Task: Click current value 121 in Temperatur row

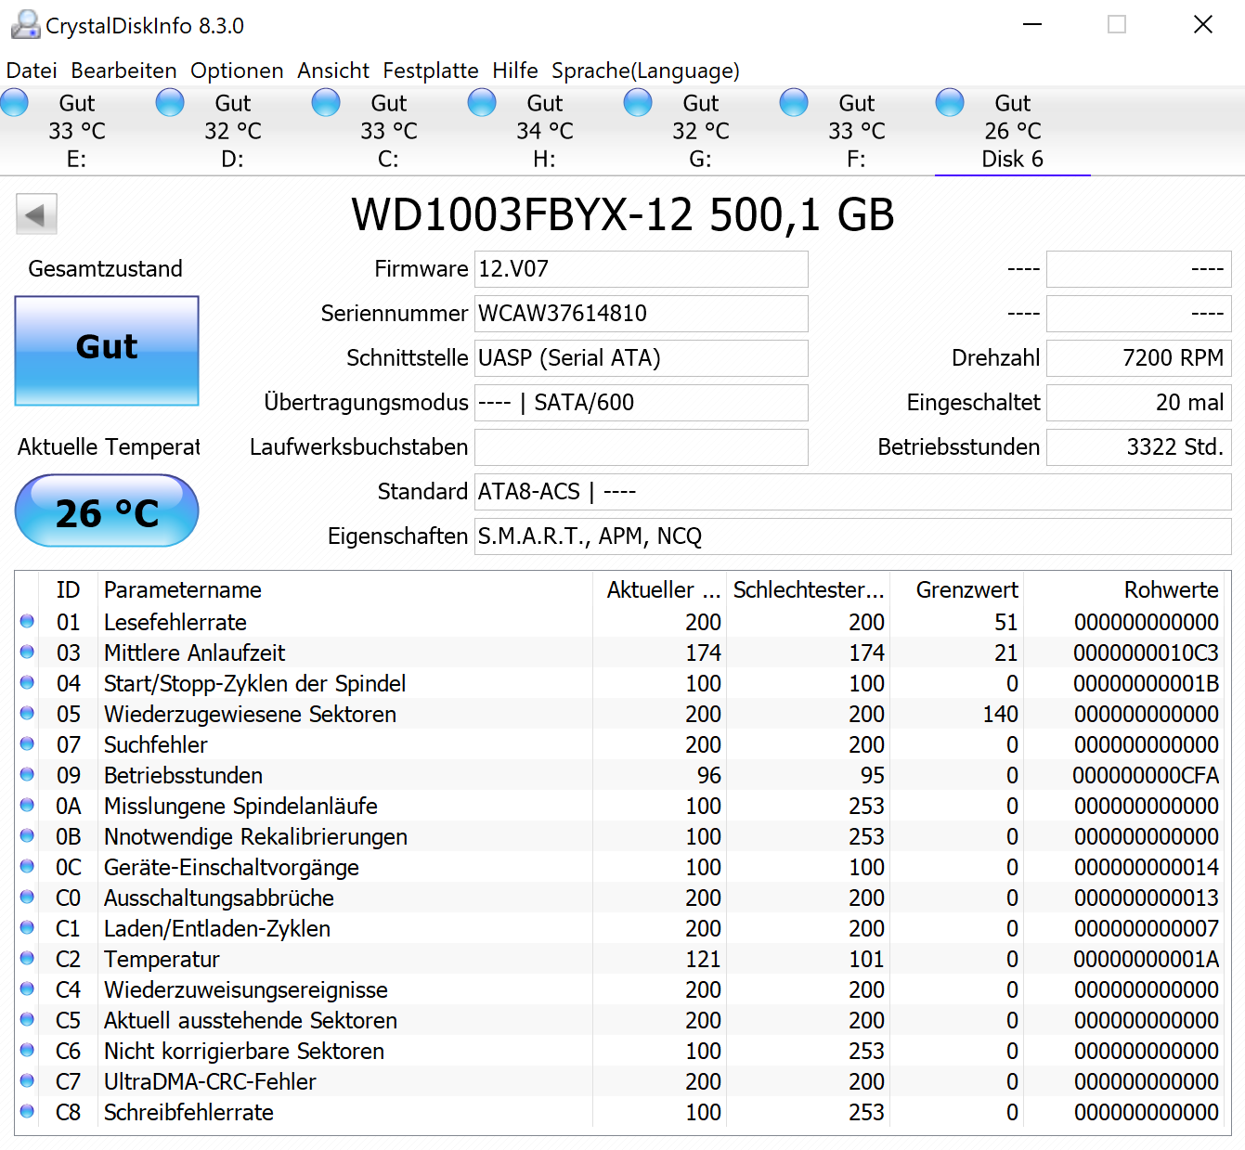Action: [x=703, y=959]
